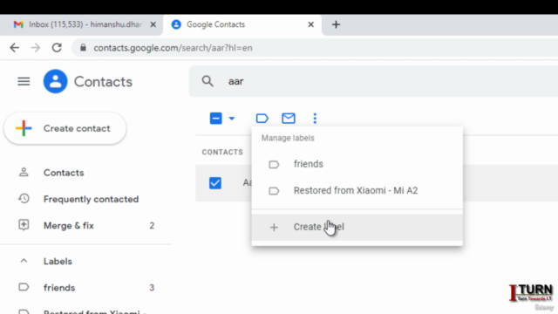
Task: Open the manage labels toolbar icon
Action: pyautogui.click(x=262, y=119)
